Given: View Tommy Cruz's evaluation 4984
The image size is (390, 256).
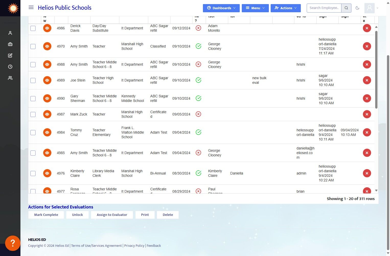Looking at the screenshot, I should click(x=47, y=132).
